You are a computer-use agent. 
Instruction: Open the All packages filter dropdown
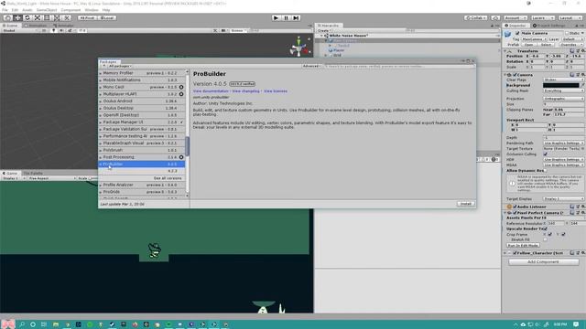click(x=120, y=66)
